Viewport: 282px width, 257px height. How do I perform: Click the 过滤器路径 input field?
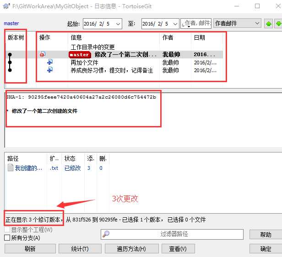tap(172, 234)
